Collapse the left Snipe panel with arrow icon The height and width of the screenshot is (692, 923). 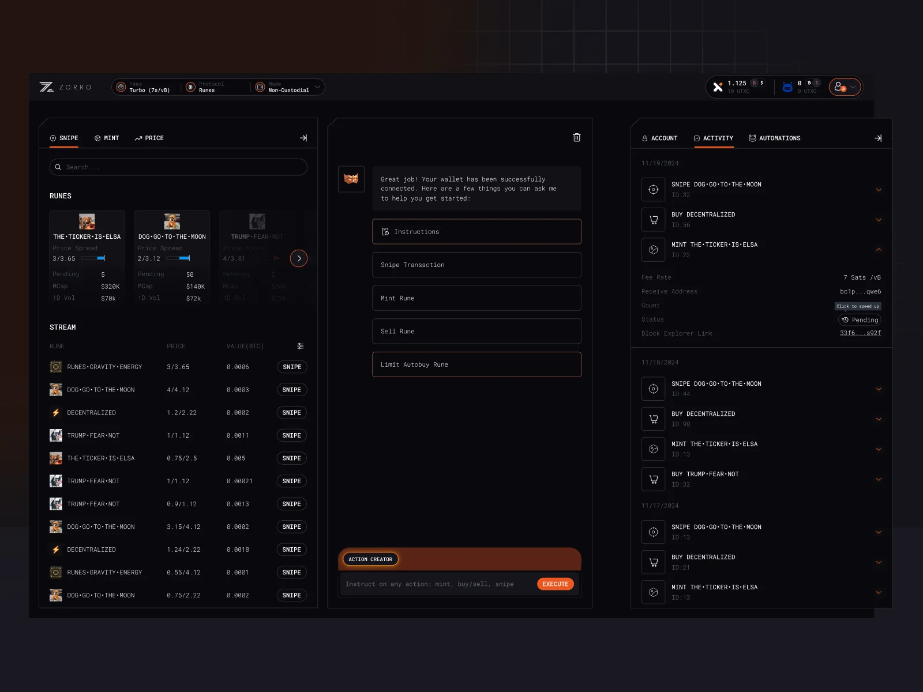click(x=303, y=138)
